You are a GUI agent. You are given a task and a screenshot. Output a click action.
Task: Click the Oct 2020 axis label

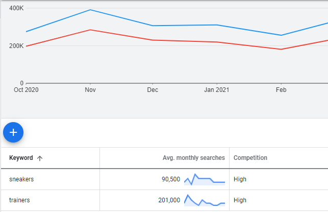pos(26,90)
